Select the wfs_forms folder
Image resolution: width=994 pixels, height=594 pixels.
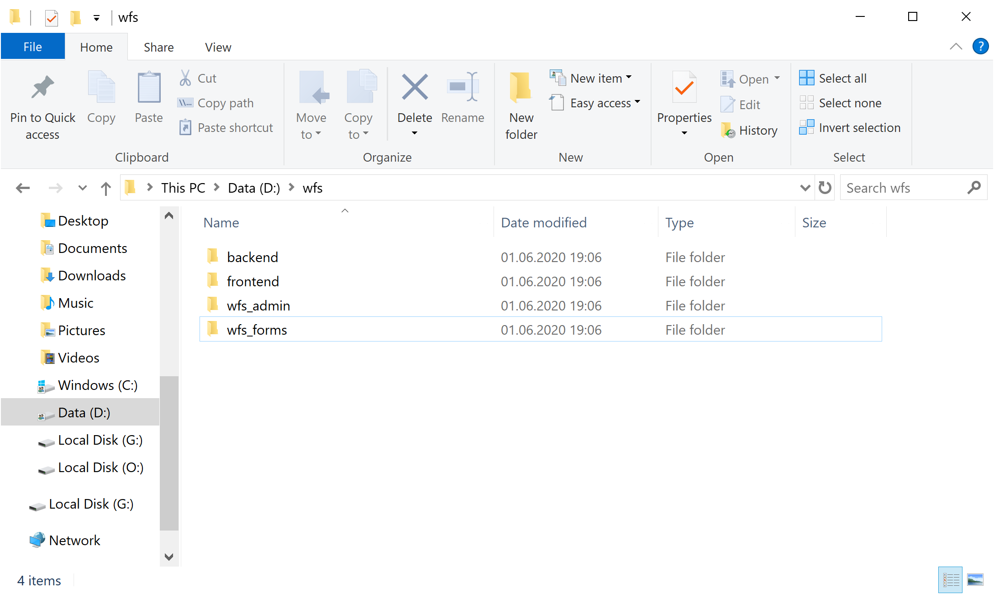pyautogui.click(x=541, y=329)
